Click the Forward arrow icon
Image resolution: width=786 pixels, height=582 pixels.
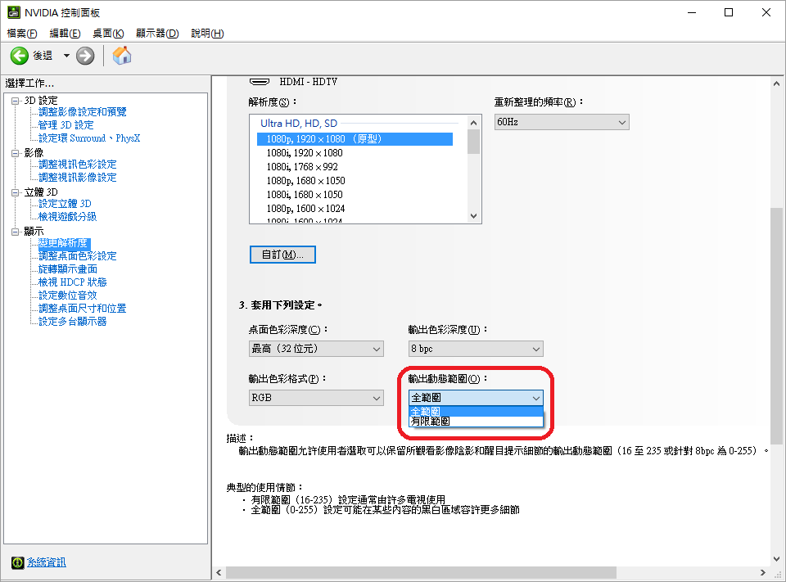(x=85, y=56)
